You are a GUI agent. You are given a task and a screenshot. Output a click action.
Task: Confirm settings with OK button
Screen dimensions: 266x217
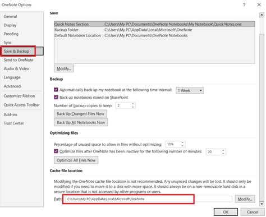[x=226, y=212]
